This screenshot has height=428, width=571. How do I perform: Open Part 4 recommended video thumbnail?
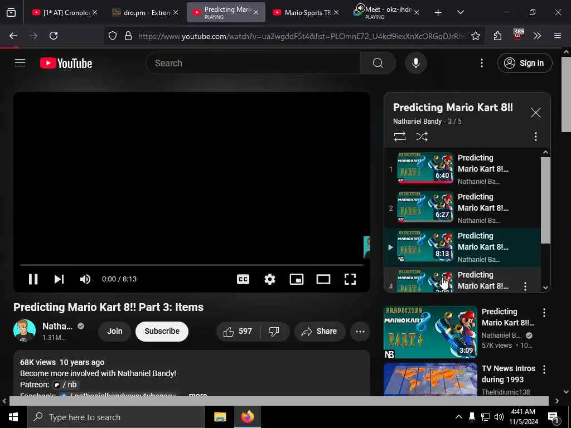pos(430,332)
